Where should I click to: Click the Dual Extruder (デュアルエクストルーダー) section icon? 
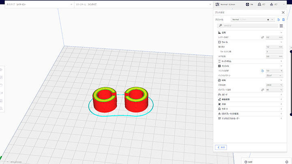219,118
